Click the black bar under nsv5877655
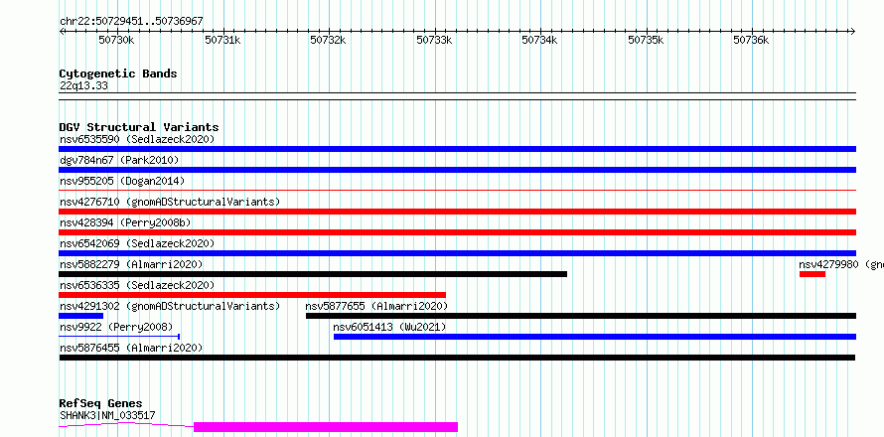Viewport: 884px width, 437px height. 581,316
